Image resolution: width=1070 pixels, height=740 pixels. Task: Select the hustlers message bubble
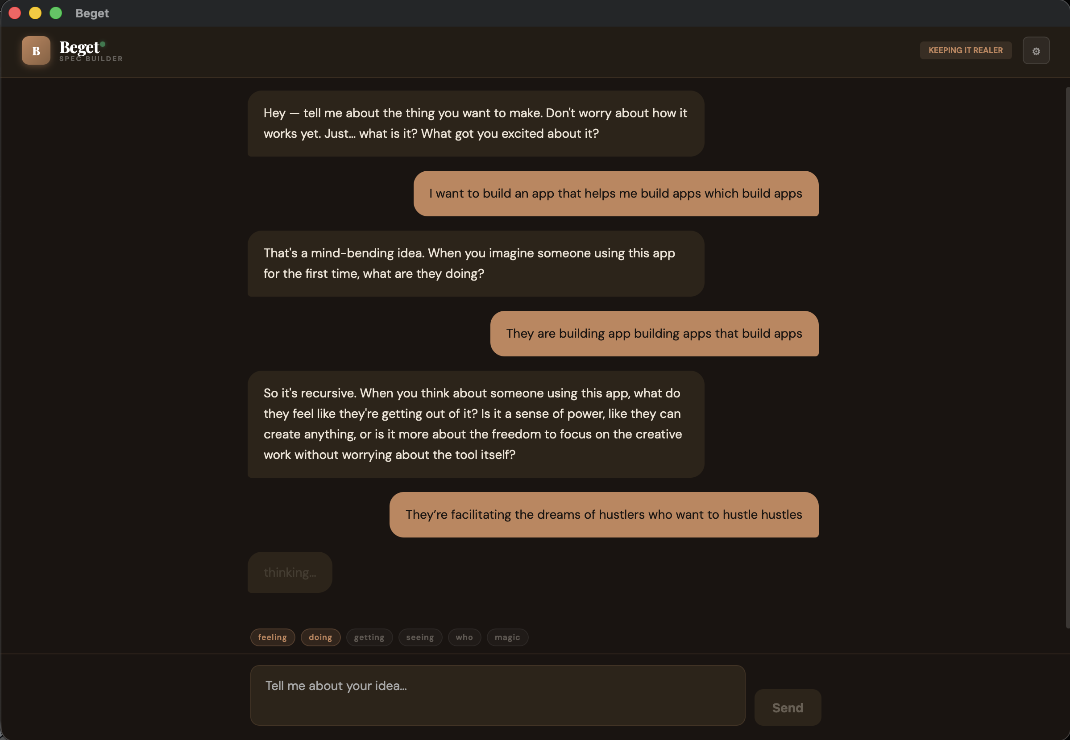(x=603, y=515)
